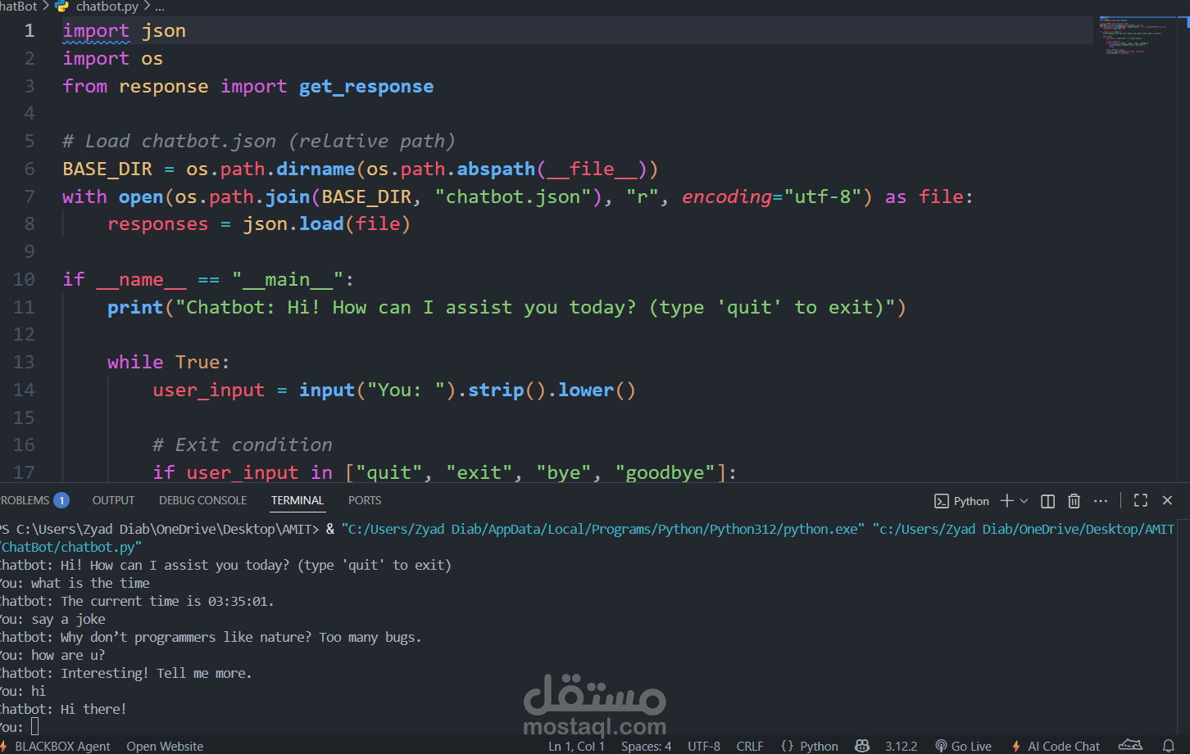Click 'The current time is 03:35:01.' output

click(167, 602)
